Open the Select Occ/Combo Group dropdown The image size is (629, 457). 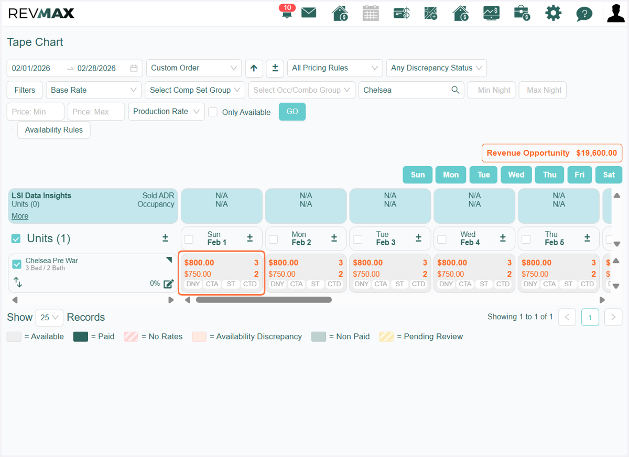[x=302, y=90]
